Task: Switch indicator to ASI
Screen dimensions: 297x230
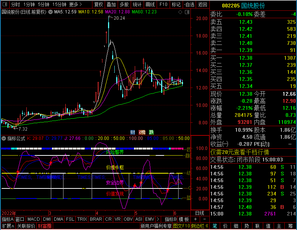Action: point(138,219)
